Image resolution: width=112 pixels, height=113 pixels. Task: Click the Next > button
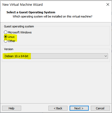tap(79, 108)
